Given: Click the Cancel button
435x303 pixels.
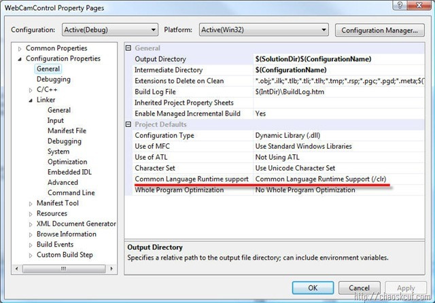Looking at the screenshot, I should pos(359,288).
